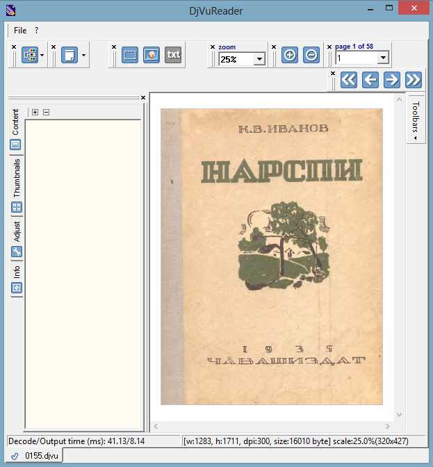Click the scroll left arrow of document view
This screenshot has height=467, width=433.
156,426
